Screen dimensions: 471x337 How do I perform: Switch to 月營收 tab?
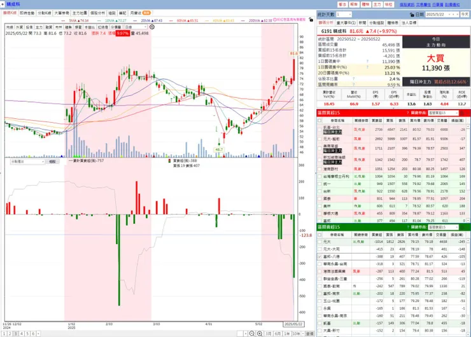click(x=140, y=13)
